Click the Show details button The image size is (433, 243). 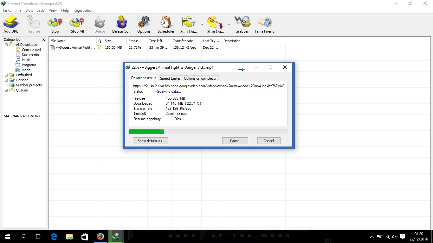pos(150,140)
